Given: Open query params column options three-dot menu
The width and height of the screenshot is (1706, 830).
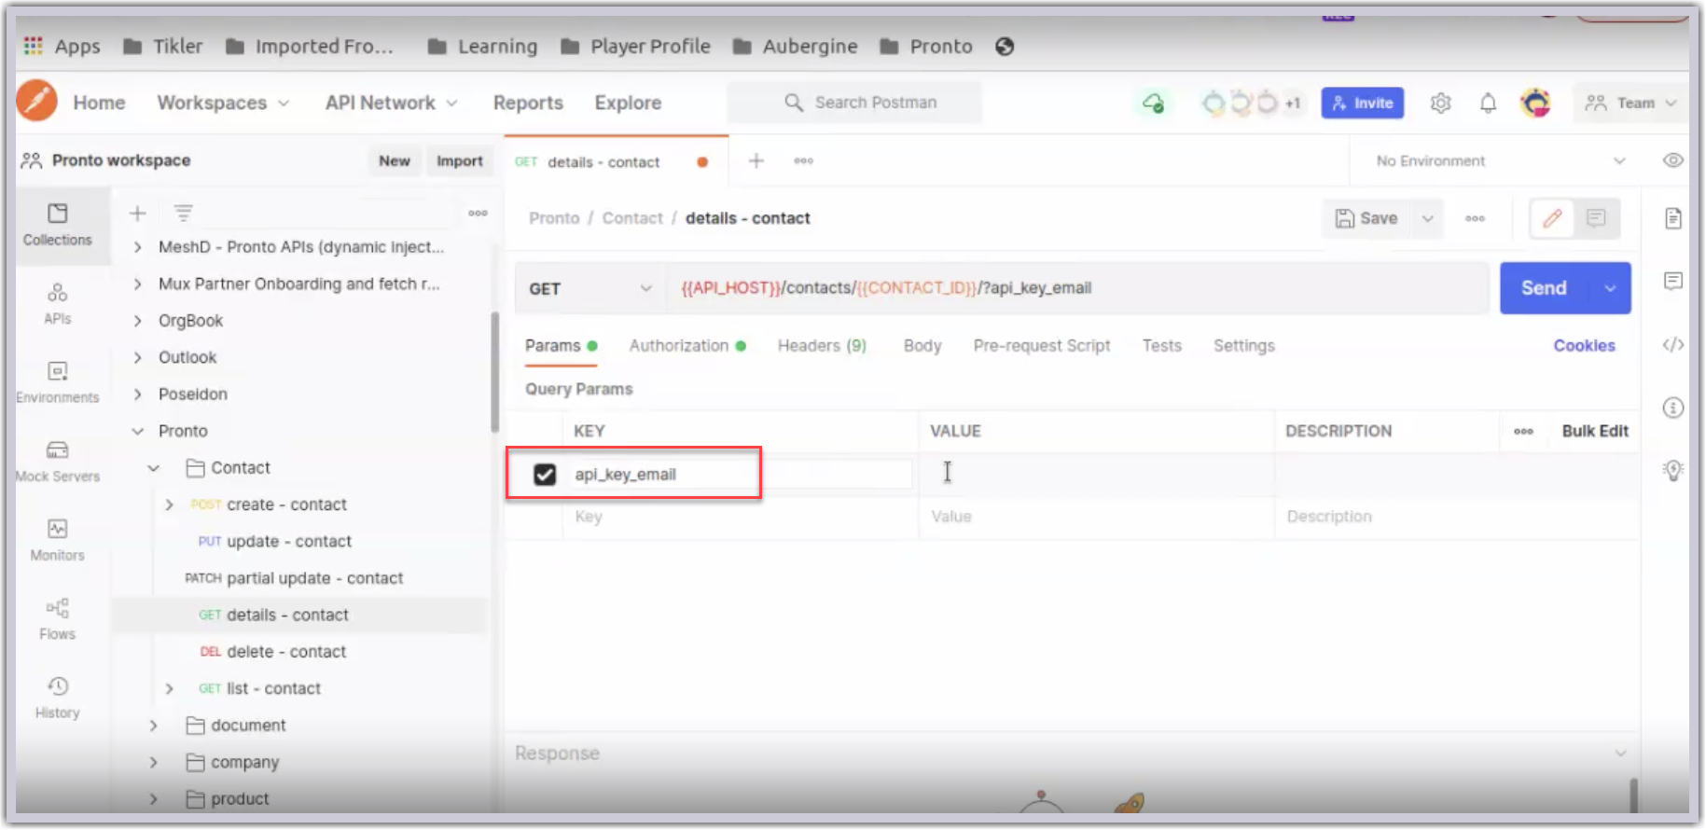Looking at the screenshot, I should pos(1523,431).
